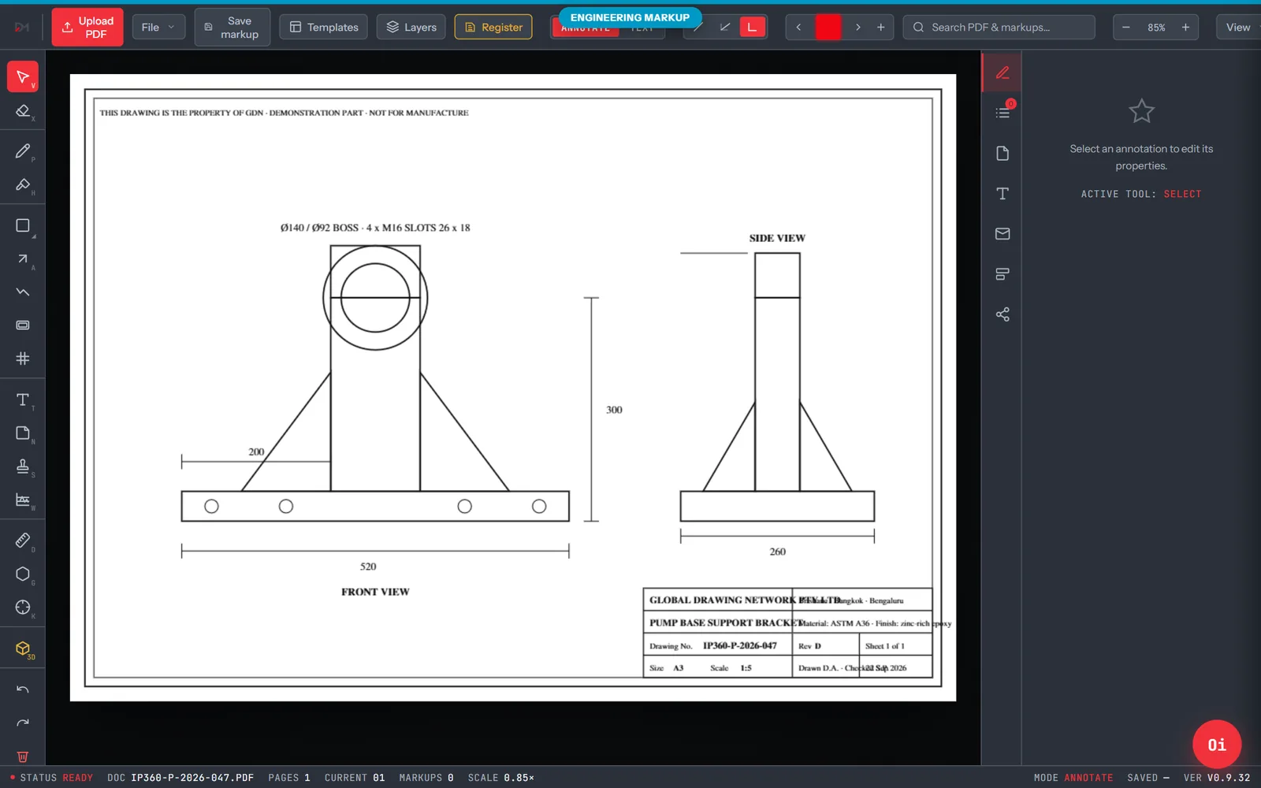This screenshot has height=788, width=1261.
Task: Go to the previous page
Action: coord(798,27)
